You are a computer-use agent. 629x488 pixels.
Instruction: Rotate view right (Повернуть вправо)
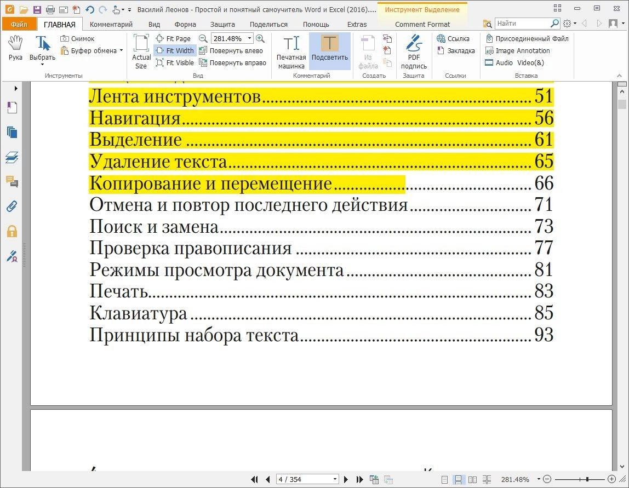click(233, 62)
